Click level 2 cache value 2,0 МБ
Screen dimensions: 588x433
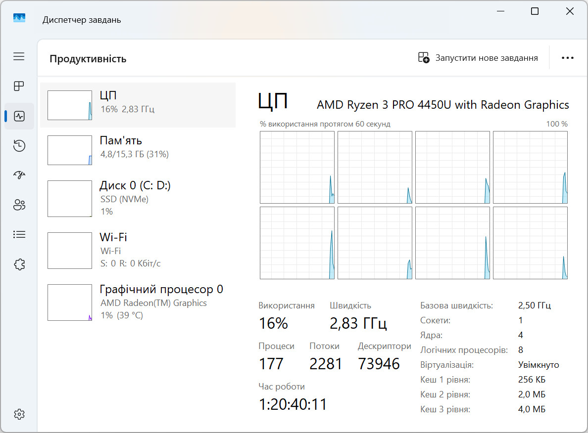click(x=532, y=394)
